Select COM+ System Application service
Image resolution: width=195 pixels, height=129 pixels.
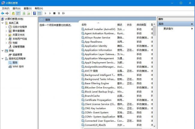click(100, 117)
